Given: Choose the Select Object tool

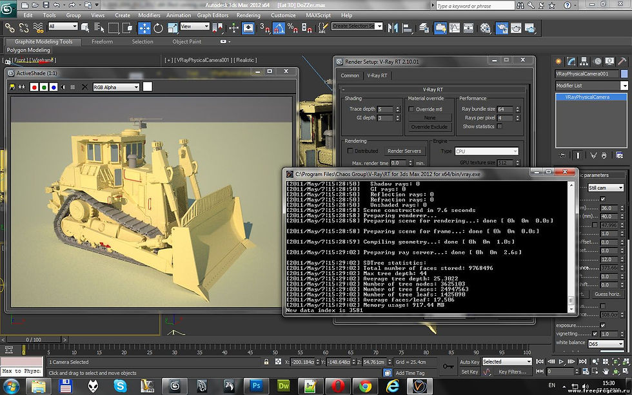Looking at the screenshot, I should [x=85, y=28].
